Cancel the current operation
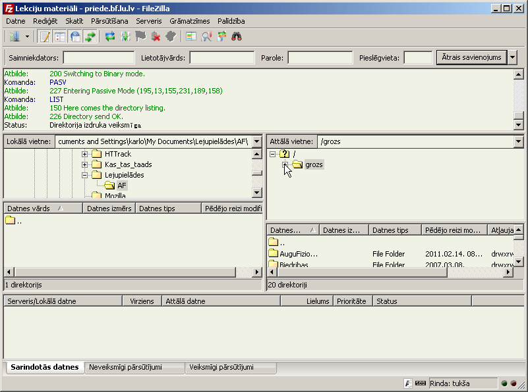 [x=140, y=36]
